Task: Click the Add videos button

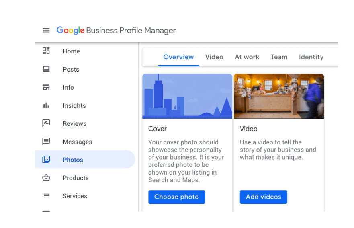Action: coord(264,197)
